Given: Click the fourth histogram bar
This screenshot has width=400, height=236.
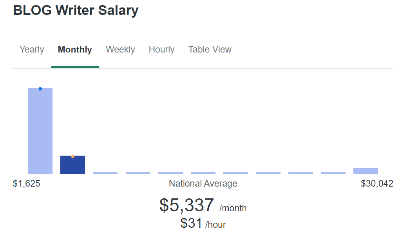Looking at the screenshot, I should pyautogui.click(x=138, y=173).
